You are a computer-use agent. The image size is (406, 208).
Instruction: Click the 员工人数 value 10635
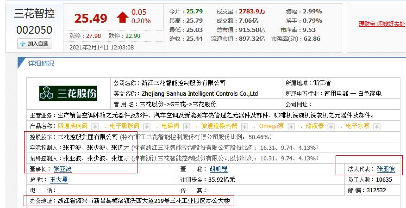tap(384, 180)
